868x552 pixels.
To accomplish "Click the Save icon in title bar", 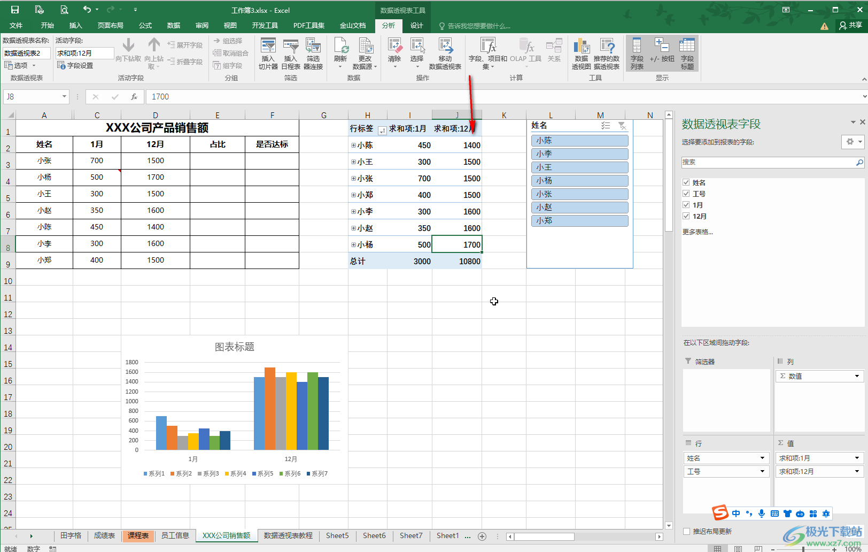I will coord(15,10).
